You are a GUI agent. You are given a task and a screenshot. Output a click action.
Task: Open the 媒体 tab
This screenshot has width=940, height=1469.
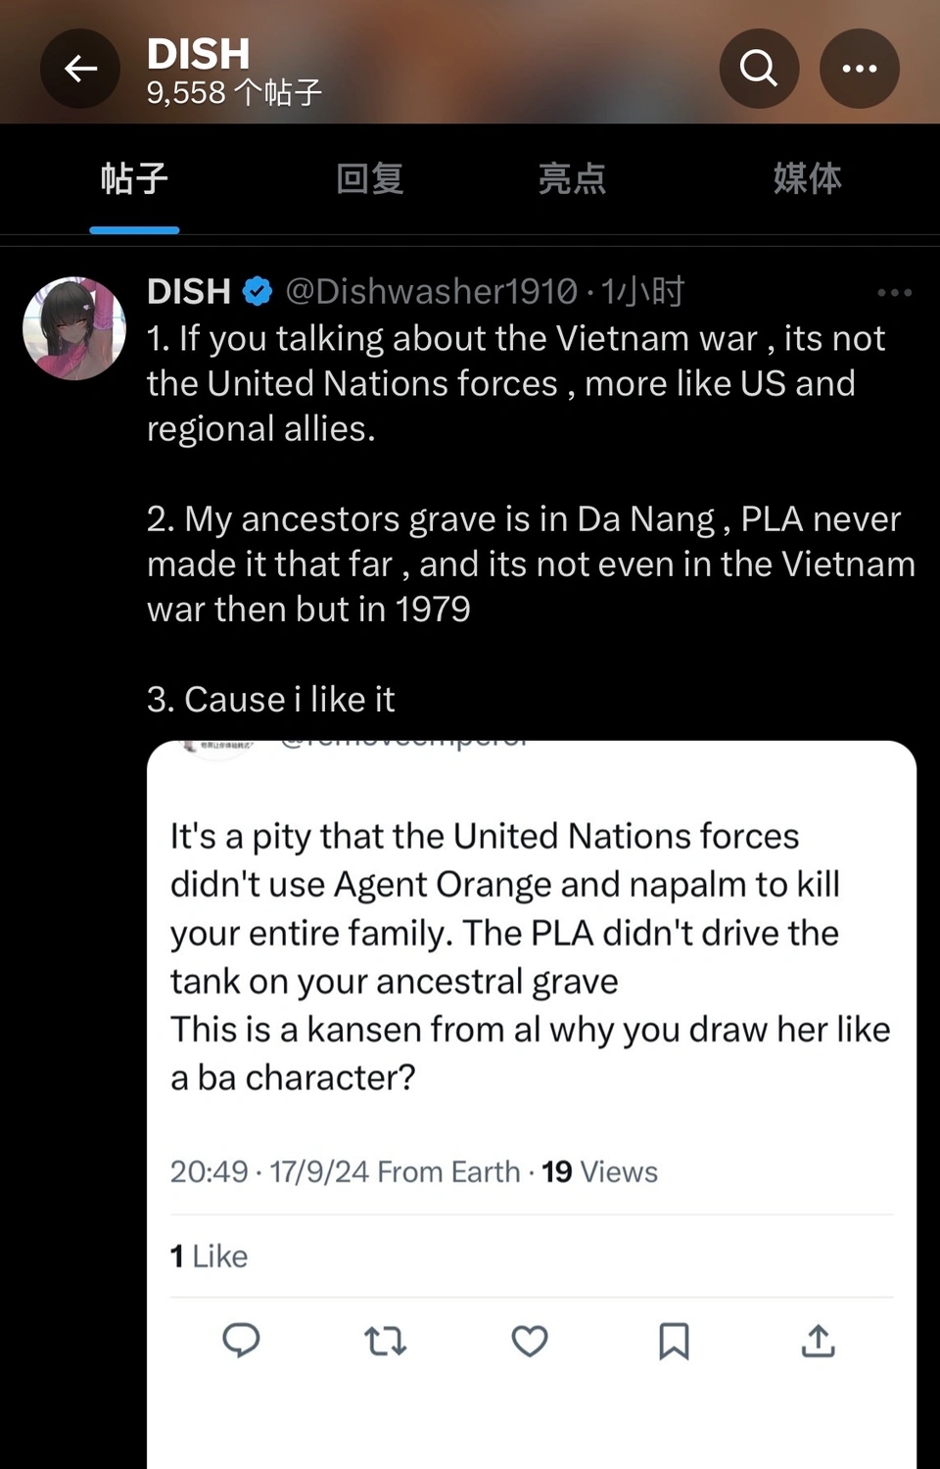(807, 179)
